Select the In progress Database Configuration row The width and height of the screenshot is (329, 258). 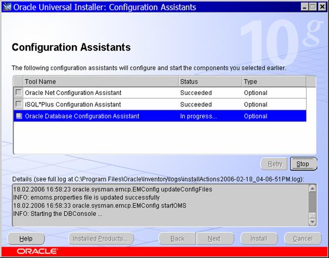pos(198,116)
